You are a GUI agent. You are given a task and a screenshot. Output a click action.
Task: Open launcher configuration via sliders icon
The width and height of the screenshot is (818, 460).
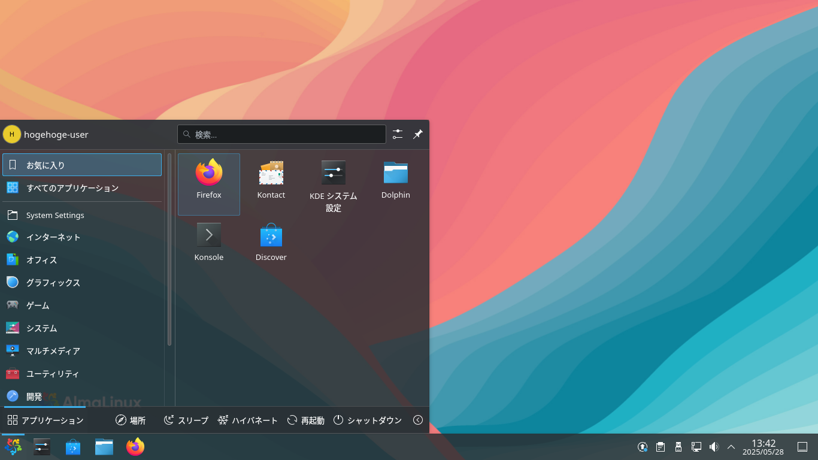click(398, 134)
